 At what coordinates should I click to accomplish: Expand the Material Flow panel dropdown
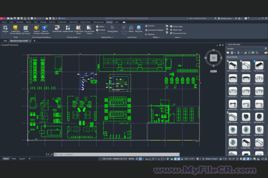tap(107, 37)
